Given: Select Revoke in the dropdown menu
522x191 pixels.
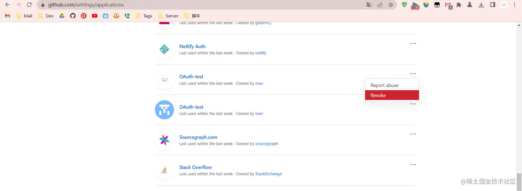Looking at the screenshot, I should click(392, 95).
